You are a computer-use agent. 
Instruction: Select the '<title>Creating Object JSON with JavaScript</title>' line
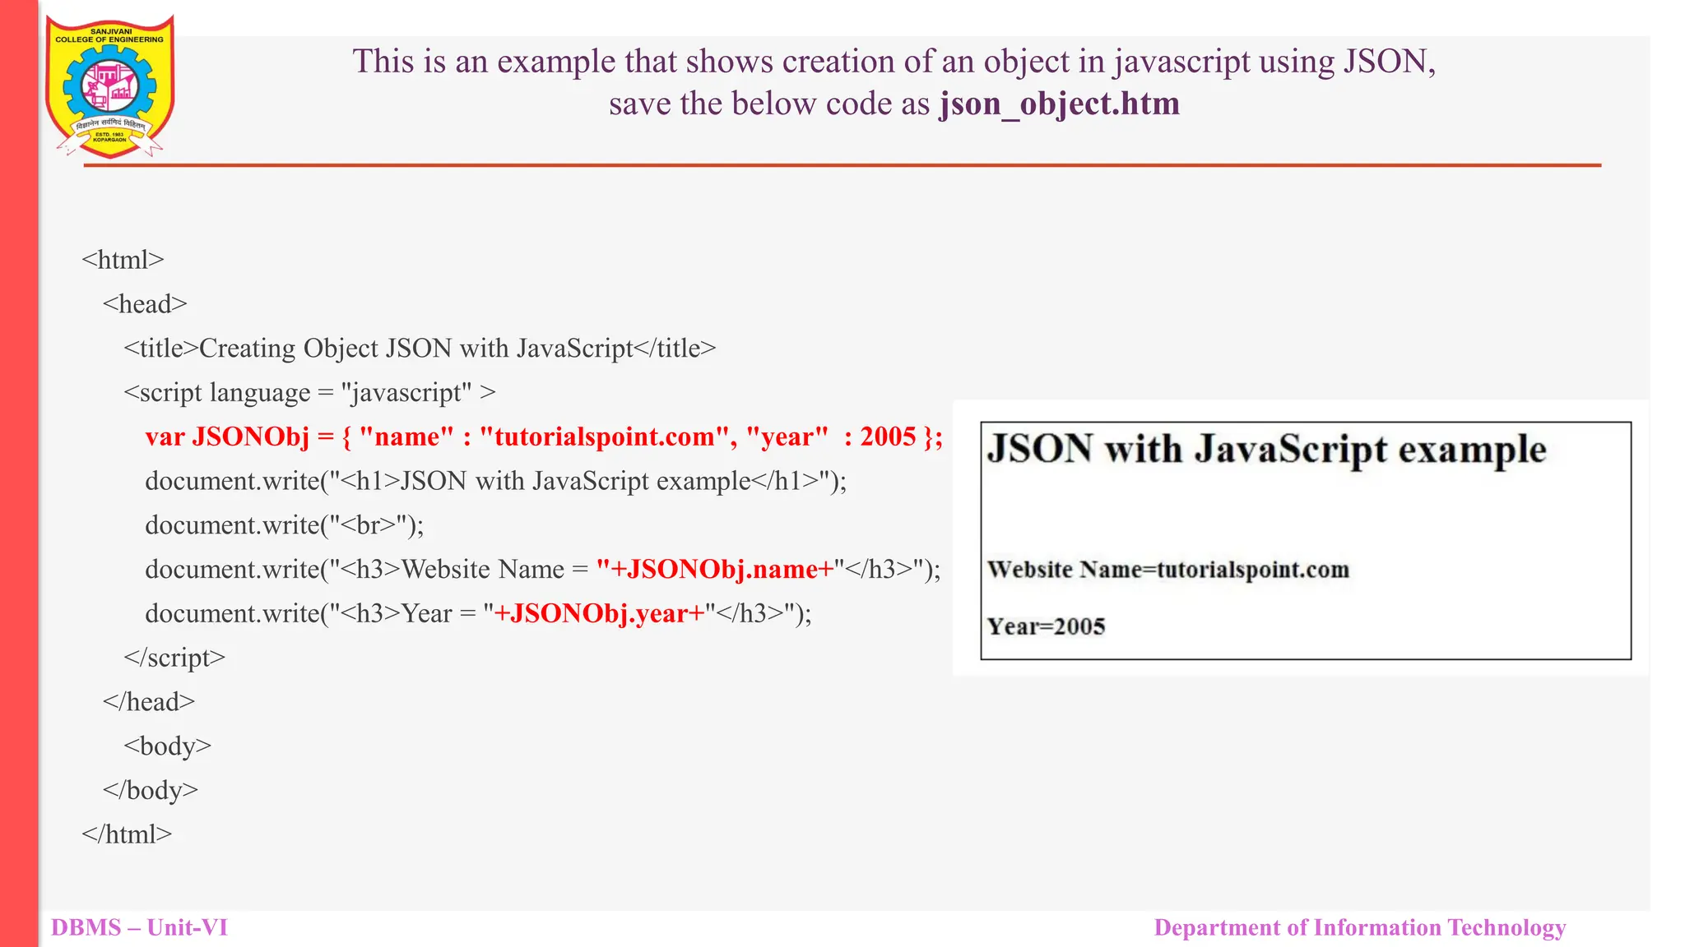[420, 349]
